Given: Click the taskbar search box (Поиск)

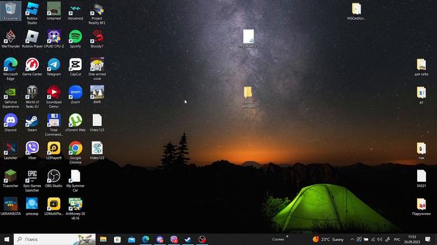Looking at the screenshot, I should (x=55, y=239).
